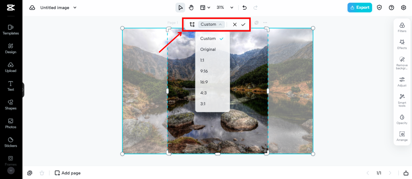Click the Export button
This screenshot has width=412, height=179.
pyautogui.click(x=360, y=7)
